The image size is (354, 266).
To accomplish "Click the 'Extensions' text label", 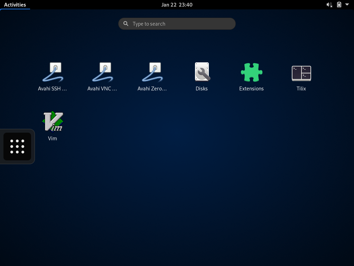I will pos(251,89).
